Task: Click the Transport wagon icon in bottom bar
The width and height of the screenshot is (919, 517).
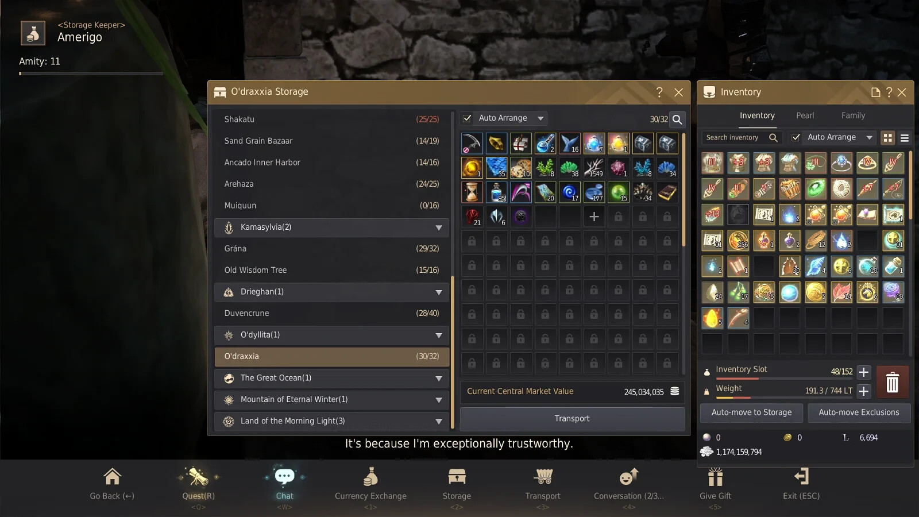Action: tap(542, 477)
